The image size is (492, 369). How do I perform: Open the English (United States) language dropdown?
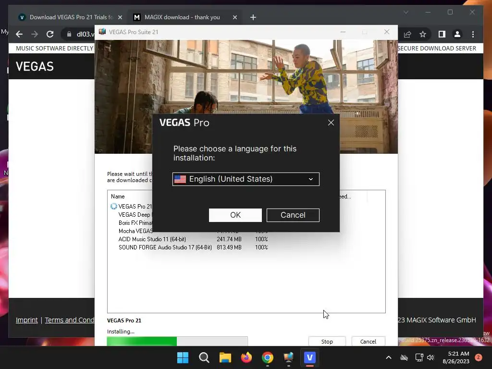click(x=246, y=179)
